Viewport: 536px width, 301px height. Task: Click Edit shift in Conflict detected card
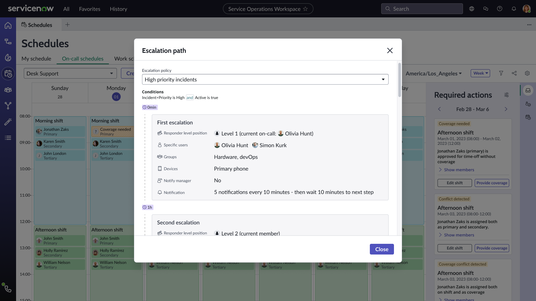pos(455,248)
